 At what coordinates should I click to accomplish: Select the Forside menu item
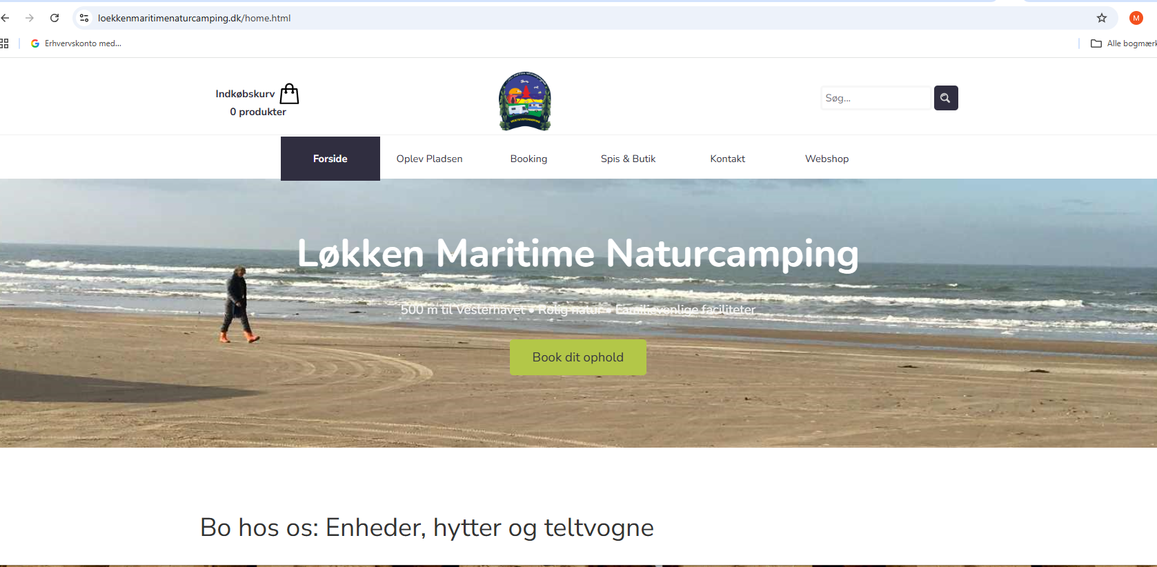coord(330,159)
